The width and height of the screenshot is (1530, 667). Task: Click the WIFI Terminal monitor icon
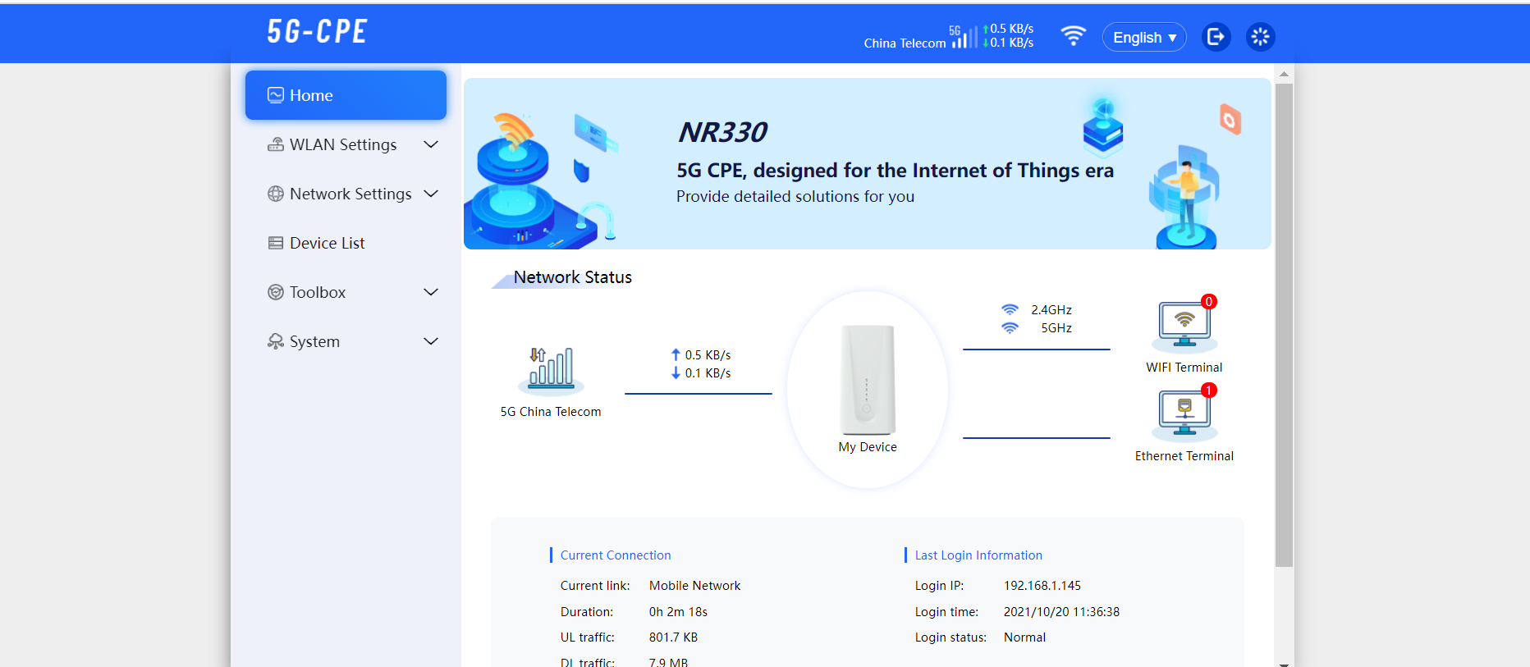(x=1184, y=323)
